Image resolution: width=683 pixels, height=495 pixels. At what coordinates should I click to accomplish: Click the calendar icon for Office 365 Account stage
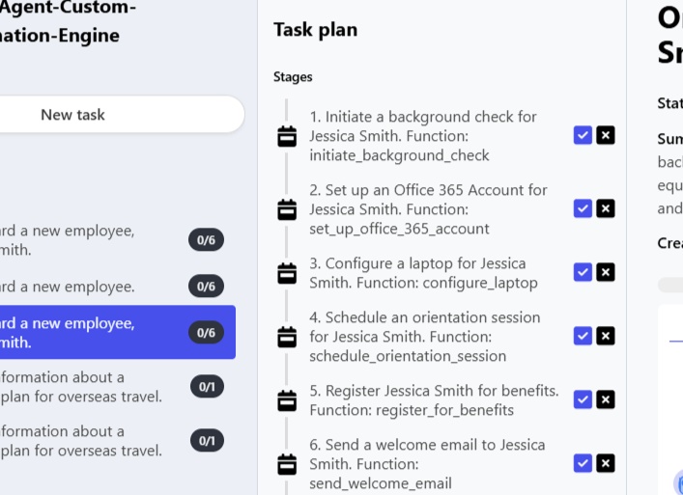pyautogui.click(x=287, y=209)
